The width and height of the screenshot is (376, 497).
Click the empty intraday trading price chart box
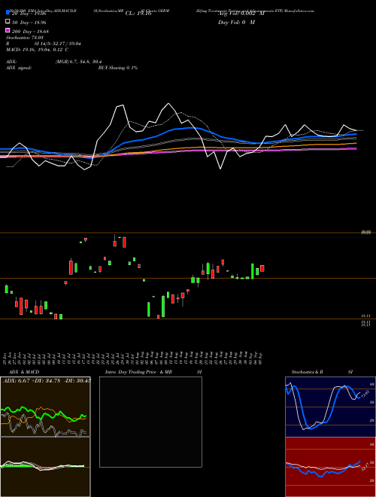(150, 422)
